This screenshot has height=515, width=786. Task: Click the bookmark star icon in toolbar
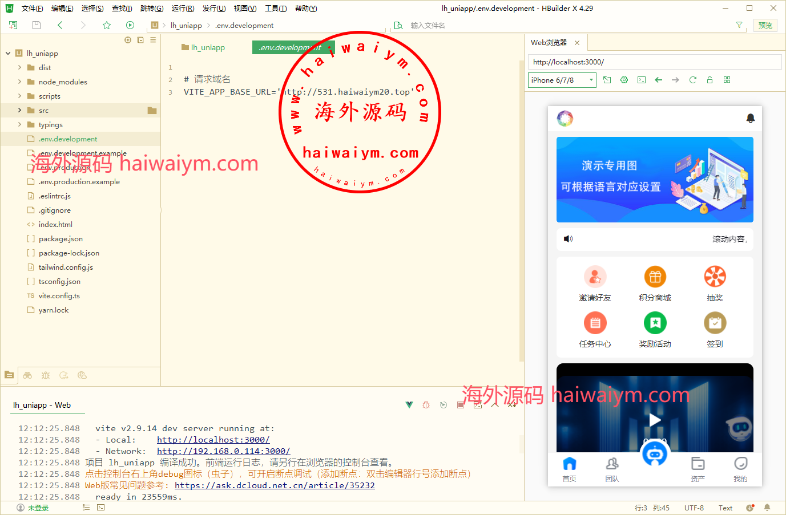tap(107, 25)
